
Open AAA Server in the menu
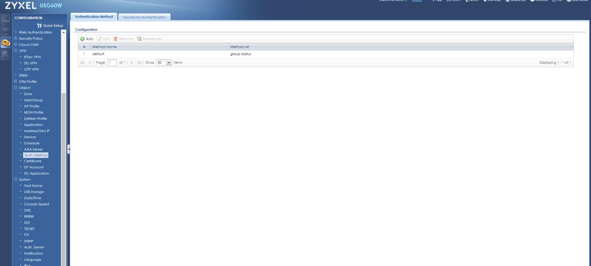coord(33,149)
